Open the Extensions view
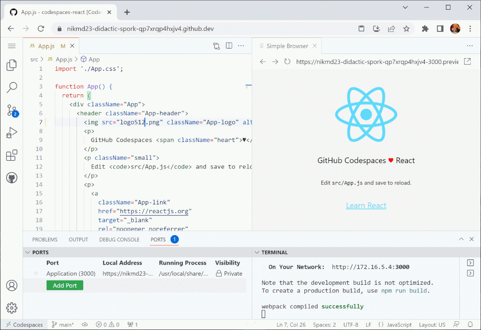The height and width of the screenshot is (330, 481). click(x=12, y=154)
